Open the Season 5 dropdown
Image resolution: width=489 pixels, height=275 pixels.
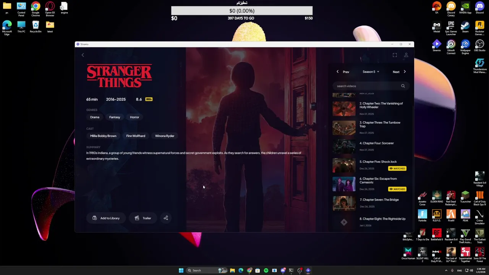click(371, 72)
